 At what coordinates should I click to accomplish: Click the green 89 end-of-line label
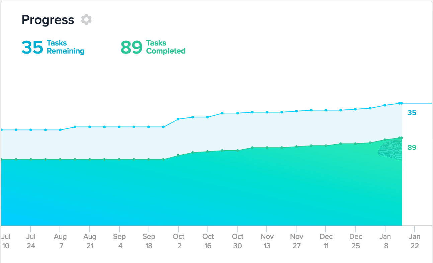[x=412, y=148]
